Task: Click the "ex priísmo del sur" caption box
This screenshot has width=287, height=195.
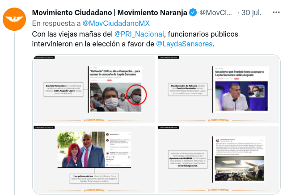Action: 94,178
